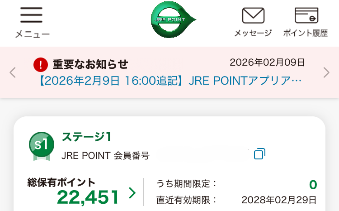The height and width of the screenshot is (211, 339).
Task: Click the 2028年02月29日 expiry date
Action: coord(279,200)
